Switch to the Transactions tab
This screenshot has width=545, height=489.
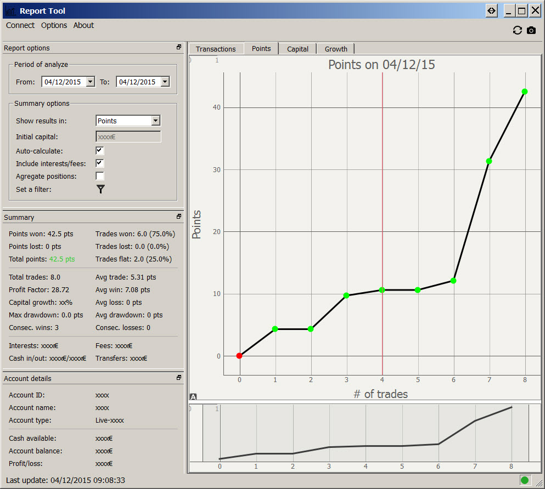coord(216,49)
